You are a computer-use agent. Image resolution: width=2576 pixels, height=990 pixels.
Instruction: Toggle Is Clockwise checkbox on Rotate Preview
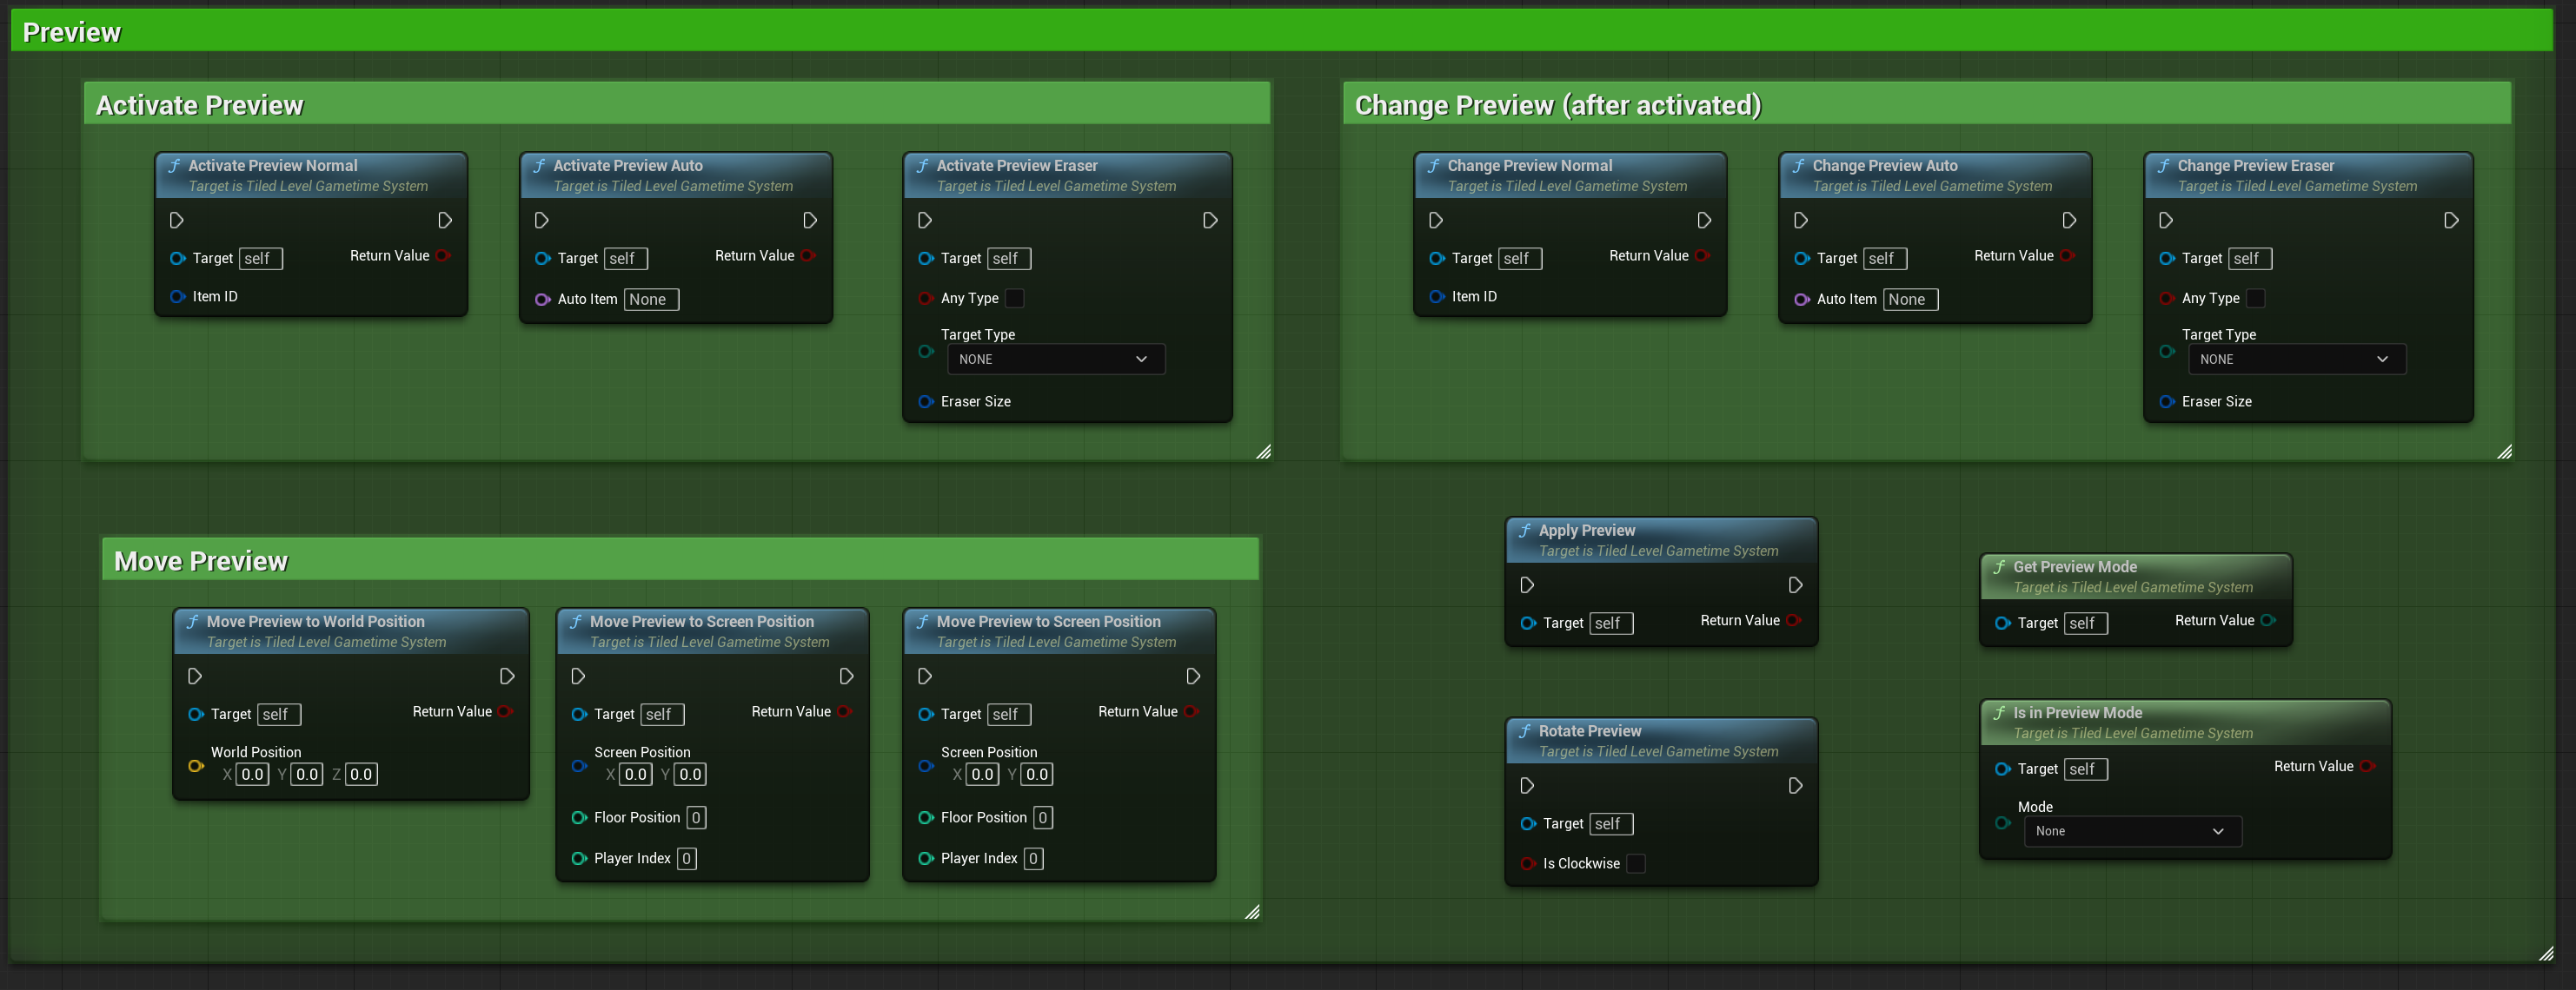(1636, 863)
